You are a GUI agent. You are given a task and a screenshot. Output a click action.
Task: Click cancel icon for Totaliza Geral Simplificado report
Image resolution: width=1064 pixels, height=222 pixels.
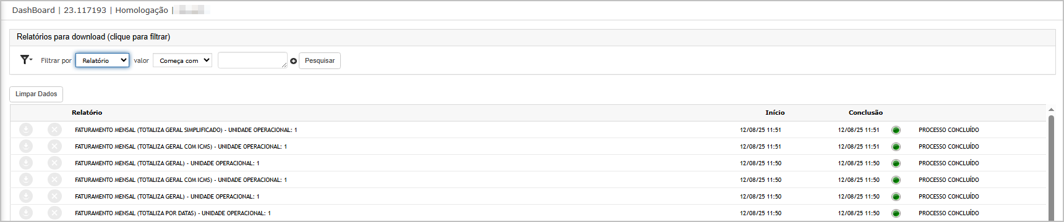55,129
